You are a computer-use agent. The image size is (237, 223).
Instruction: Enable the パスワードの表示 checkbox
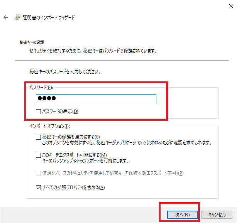38,112
